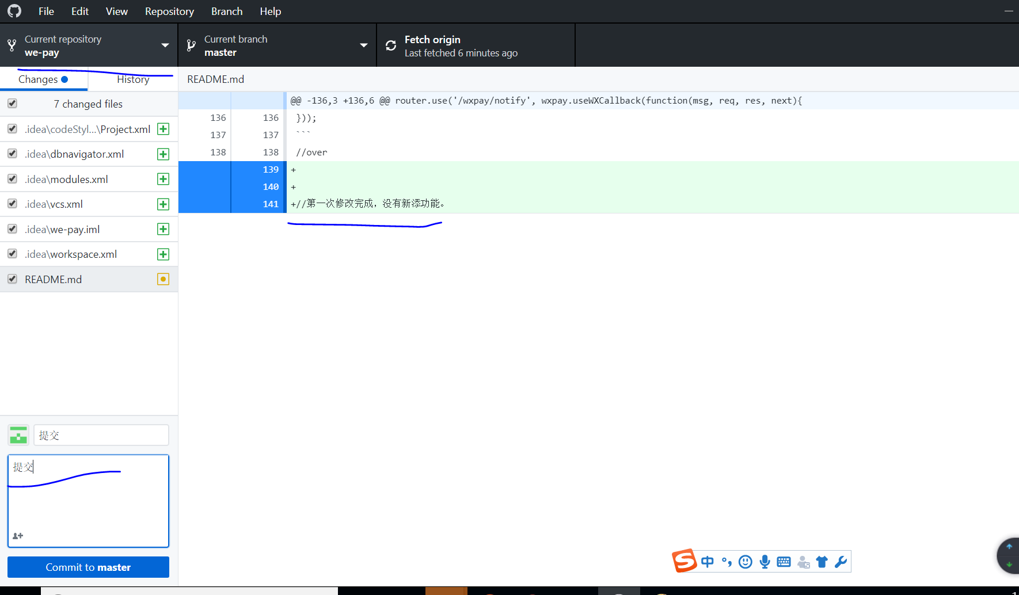
Task: Select added diff line 140 gutter
Action: click(231, 187)
